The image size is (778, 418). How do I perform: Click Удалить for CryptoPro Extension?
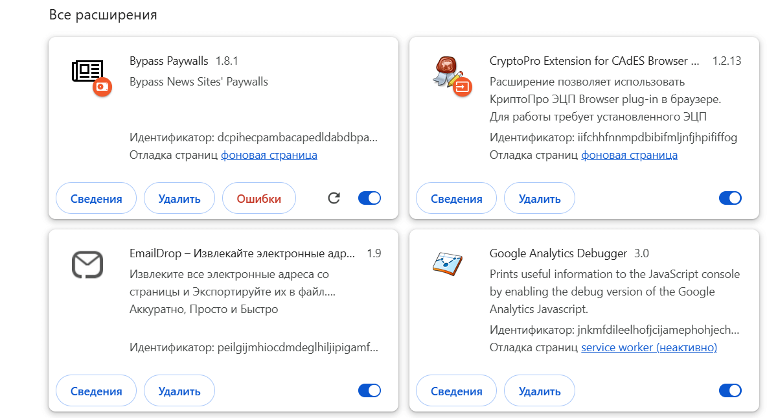pos(540,198)
